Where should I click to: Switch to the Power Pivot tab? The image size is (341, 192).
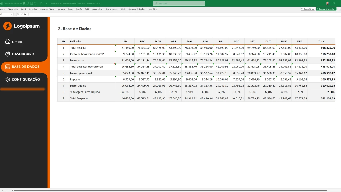[152, 9]
